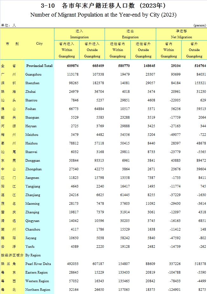The image size is (207, 294).
Task: Click the 'Dongguan' row label
Action: (32, 161)
